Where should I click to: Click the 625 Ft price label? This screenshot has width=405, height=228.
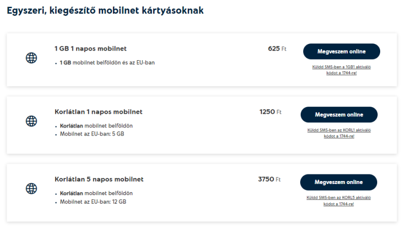pyautogui.click(x=277, y=49)
